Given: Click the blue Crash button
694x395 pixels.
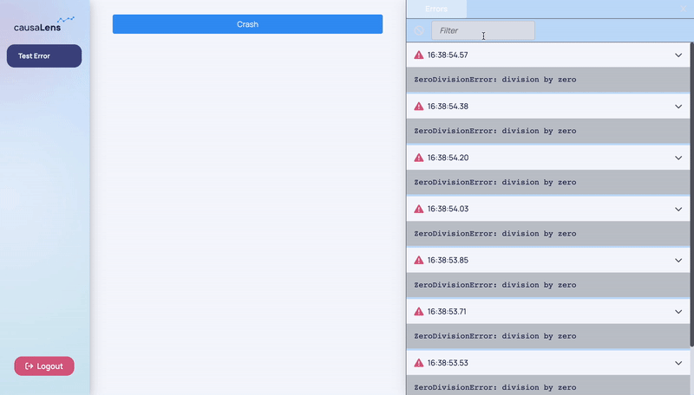Looking at the screenshot, I should [x=247, y=24].
